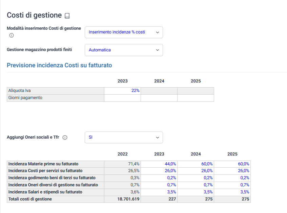Screen dimensions: 287x213
Task: Click the Giorni pagamento 2024 cell
Action: pos(159,98)
